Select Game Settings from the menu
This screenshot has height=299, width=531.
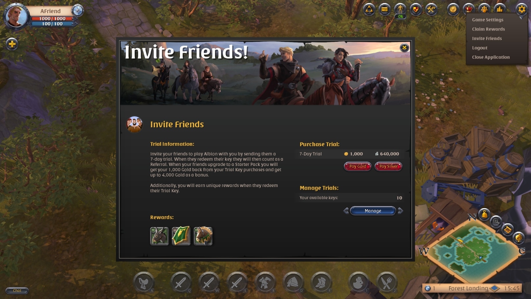pos(488,20)
